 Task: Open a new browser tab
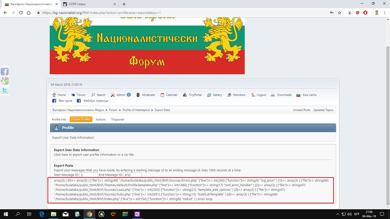coord(124,4)
